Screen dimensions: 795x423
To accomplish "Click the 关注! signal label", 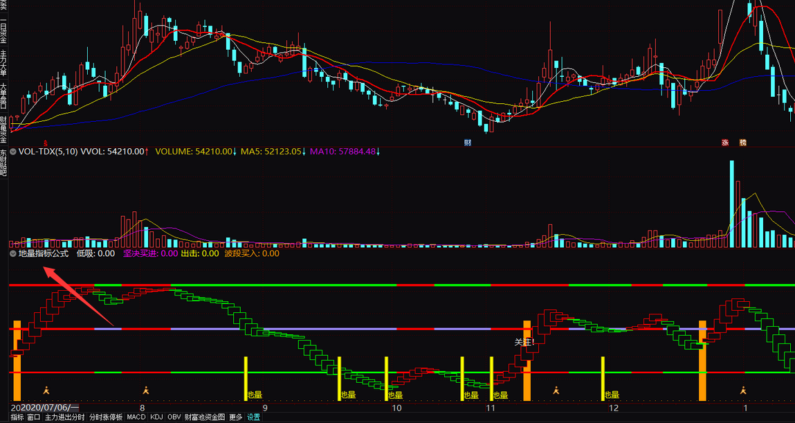I will pos(524,343).
